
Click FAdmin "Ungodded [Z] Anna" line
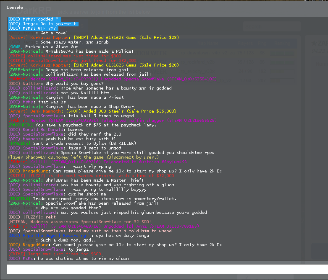pos(104,226)
